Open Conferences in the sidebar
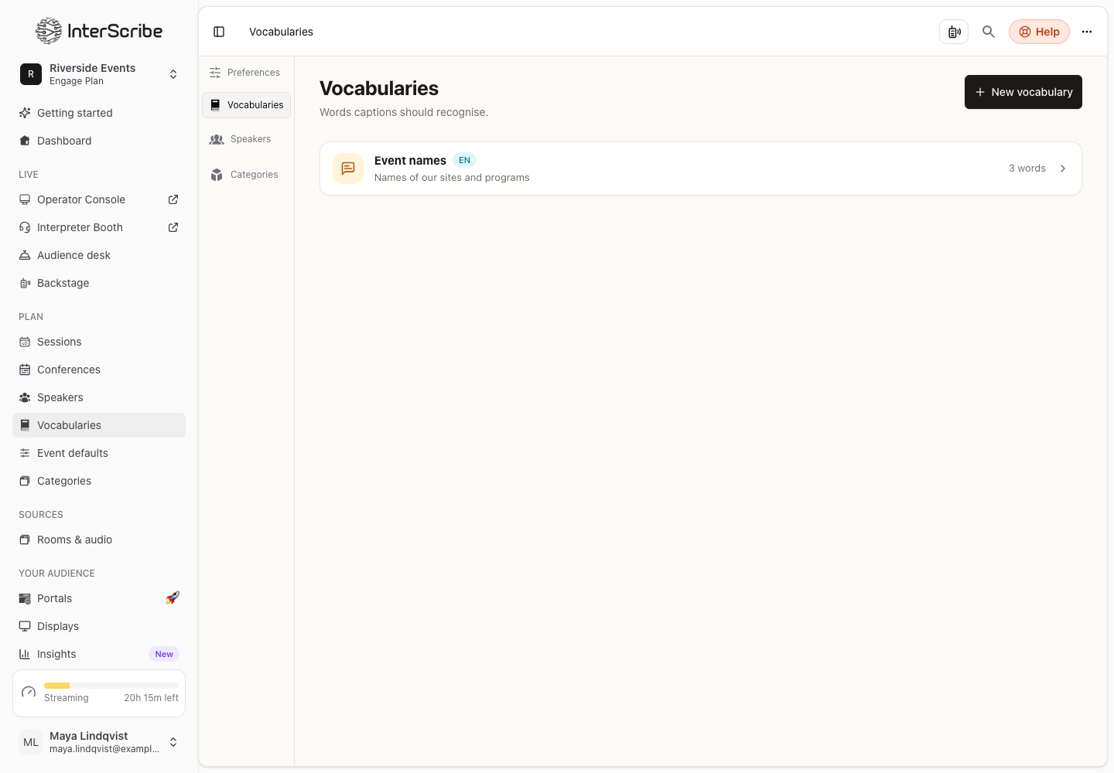 (x=99, y=369)
